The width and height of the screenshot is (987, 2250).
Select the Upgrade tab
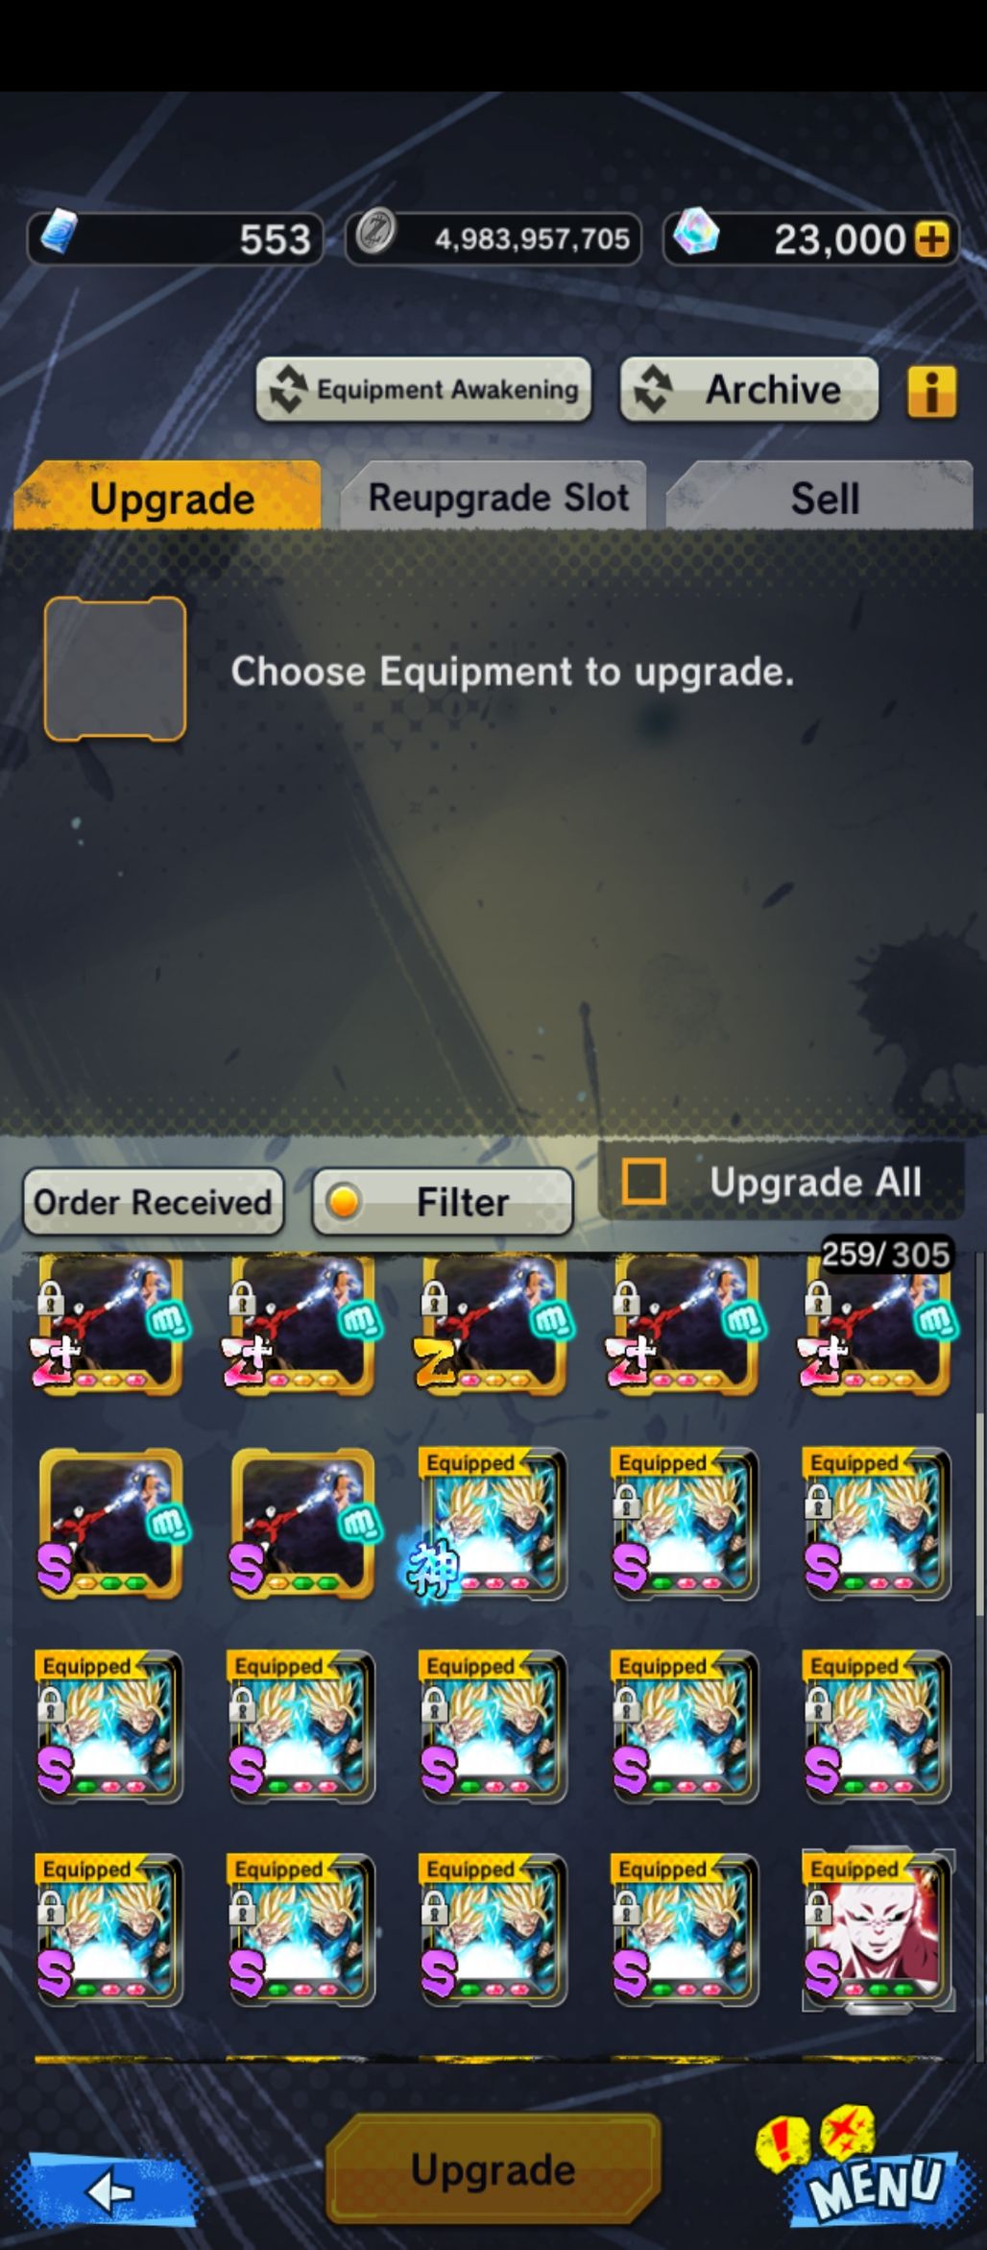pos(169,498)
